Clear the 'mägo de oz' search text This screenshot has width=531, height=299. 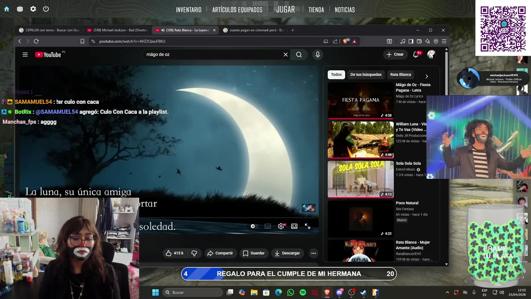[x=285, y=54]
